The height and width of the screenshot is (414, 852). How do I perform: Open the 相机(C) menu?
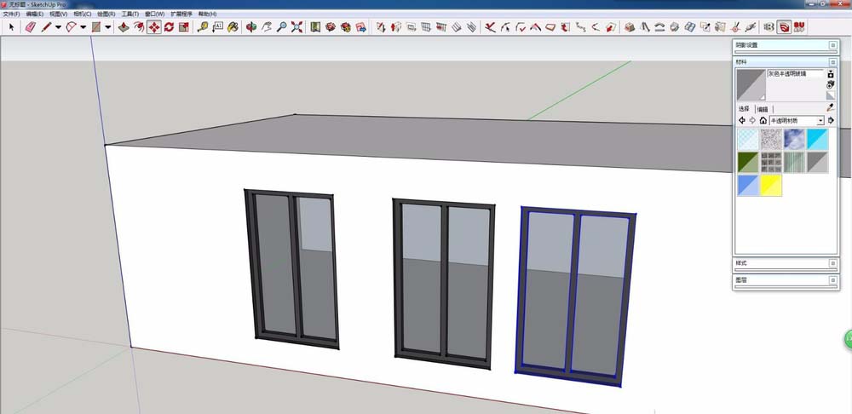[x=83, y=14]
